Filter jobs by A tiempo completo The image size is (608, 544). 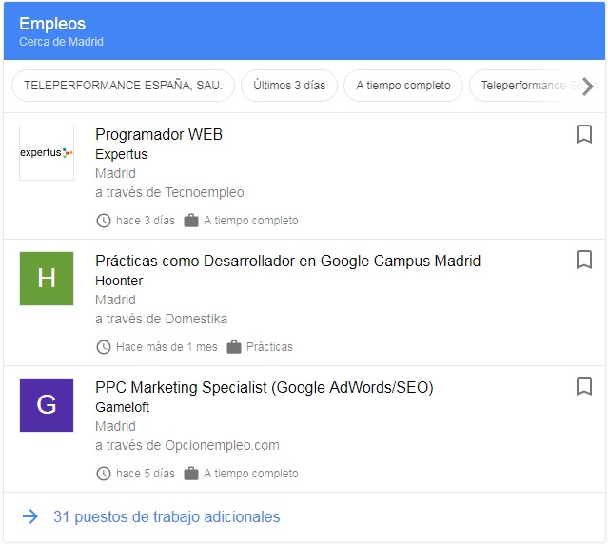coord(403,86)
